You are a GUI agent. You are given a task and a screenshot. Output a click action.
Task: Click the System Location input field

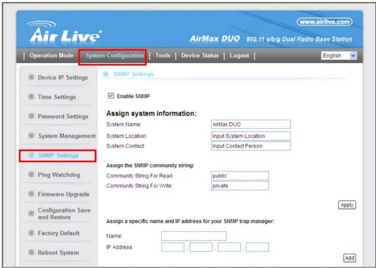[251, 136]
